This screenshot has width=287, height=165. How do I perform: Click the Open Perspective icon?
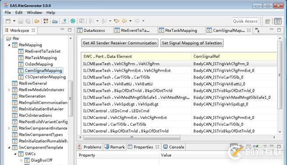[x=268, y=21]
